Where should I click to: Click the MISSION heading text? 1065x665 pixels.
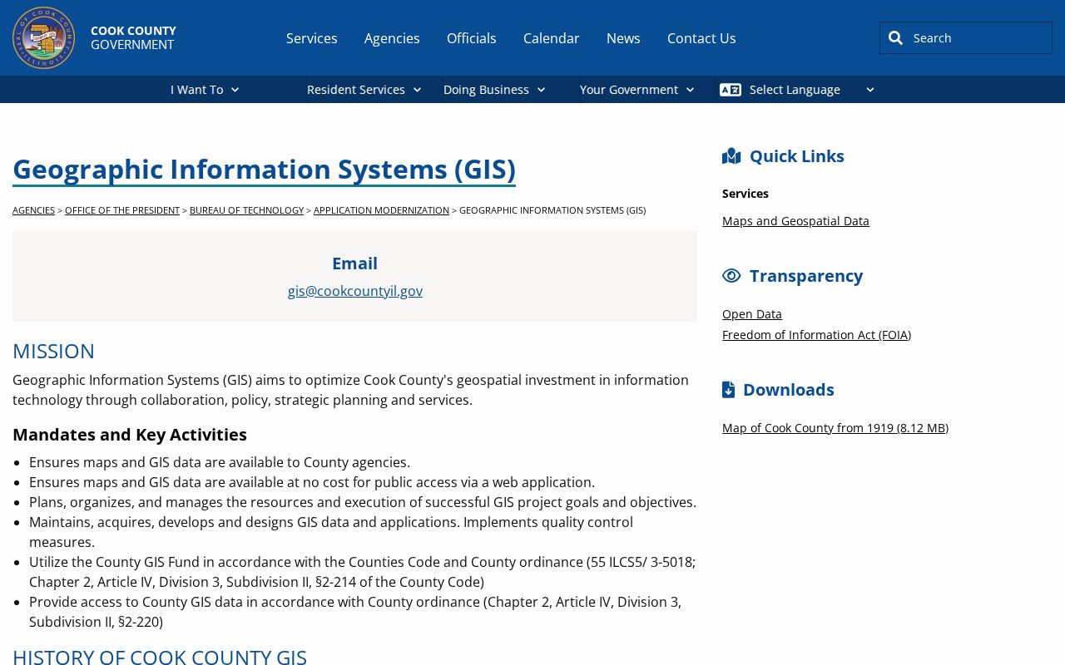(x=53, y=351)
